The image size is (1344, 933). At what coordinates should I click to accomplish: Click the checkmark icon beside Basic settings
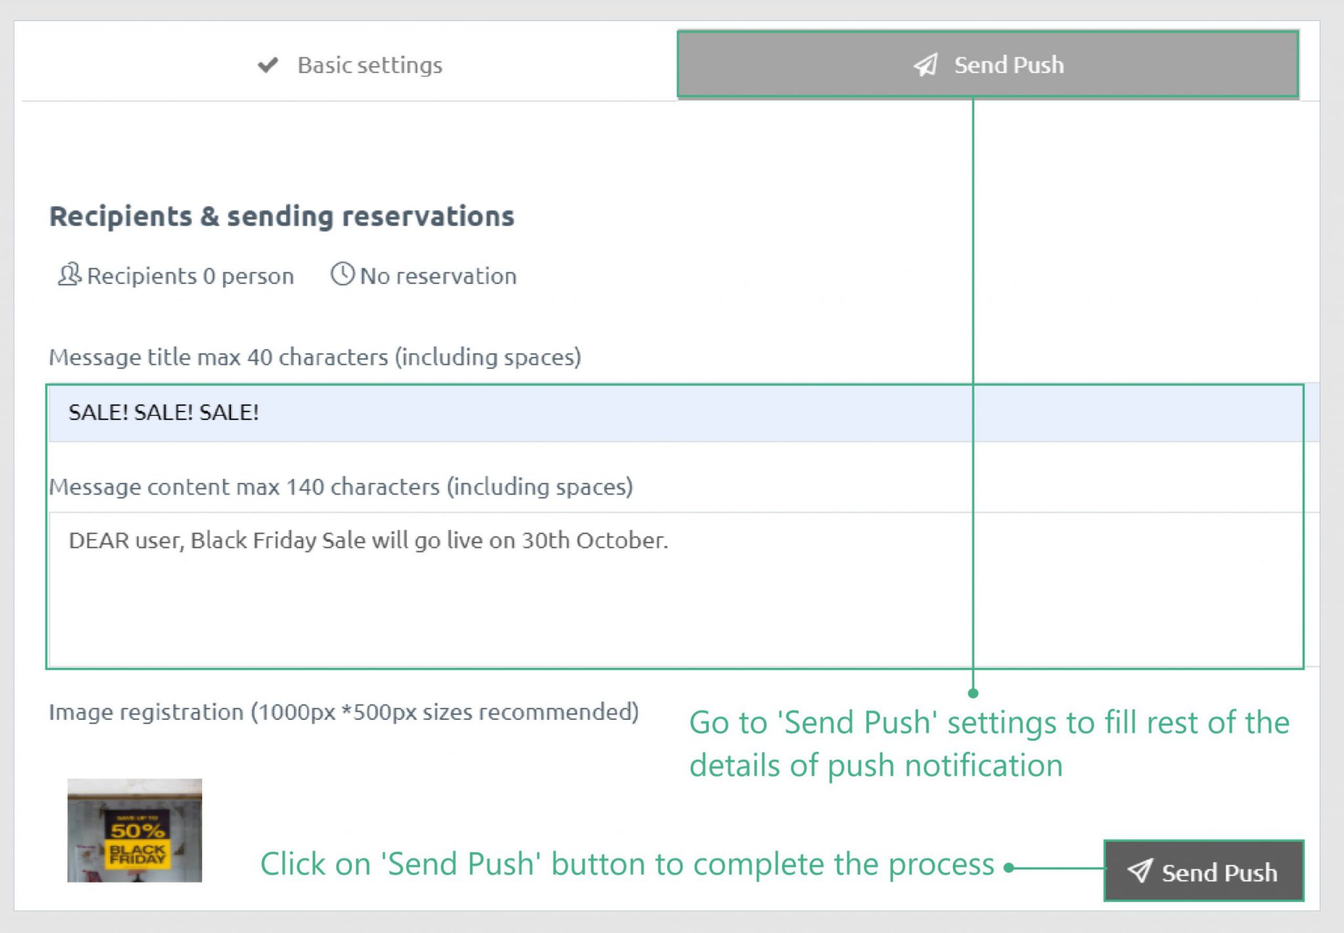tap(266, 65)
